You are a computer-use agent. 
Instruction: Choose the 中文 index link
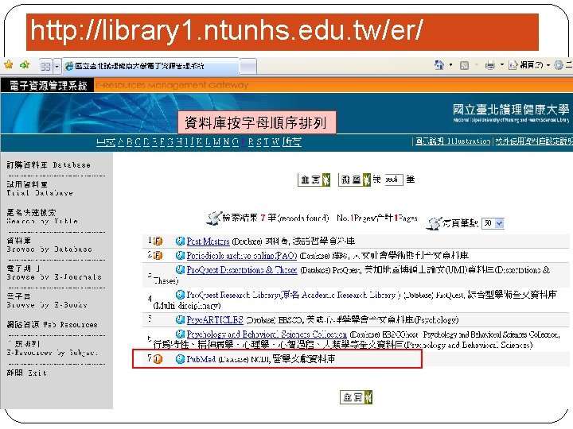click(106, 142)
